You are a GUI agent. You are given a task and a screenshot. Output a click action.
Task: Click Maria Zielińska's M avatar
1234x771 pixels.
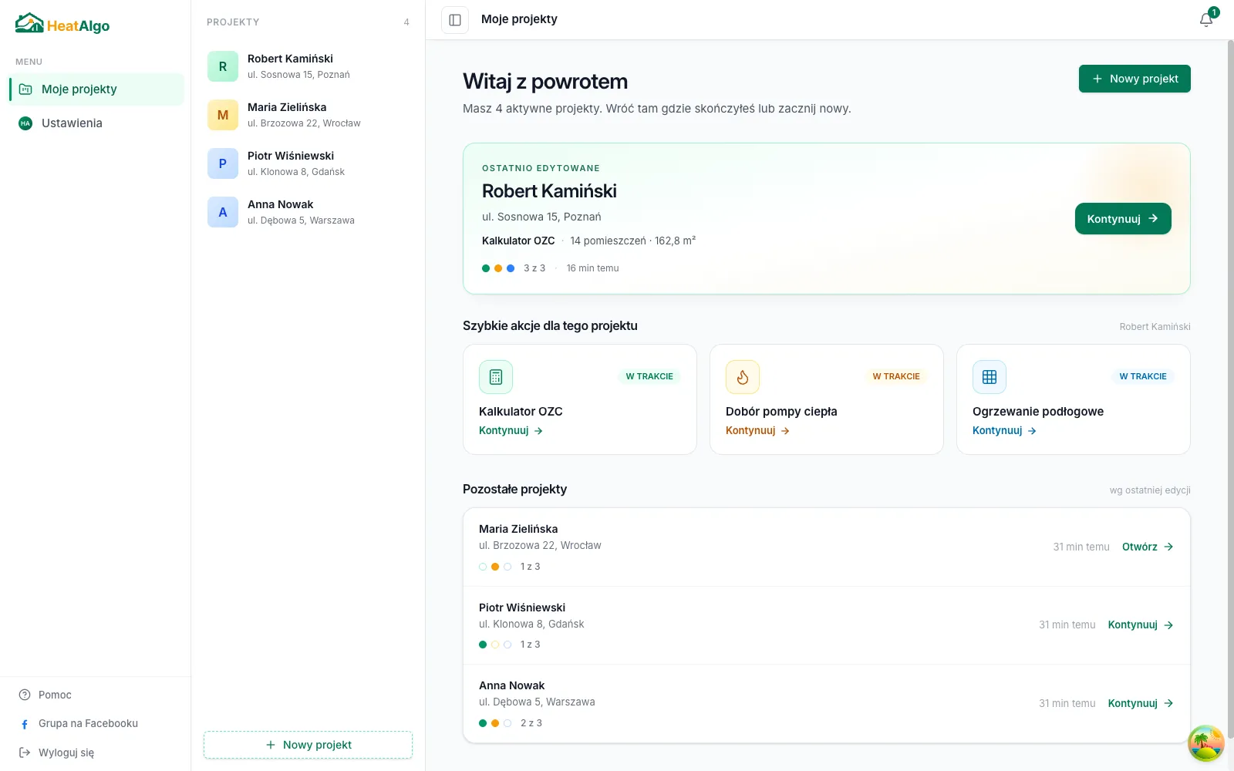coord(223,115)
